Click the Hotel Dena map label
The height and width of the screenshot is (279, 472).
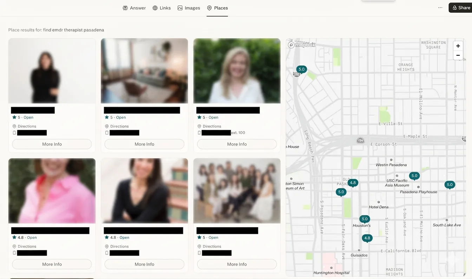coord(379,207)
